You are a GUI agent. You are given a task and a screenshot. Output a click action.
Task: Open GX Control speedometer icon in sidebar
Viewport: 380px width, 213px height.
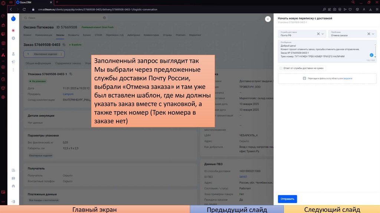coord(3,16)
